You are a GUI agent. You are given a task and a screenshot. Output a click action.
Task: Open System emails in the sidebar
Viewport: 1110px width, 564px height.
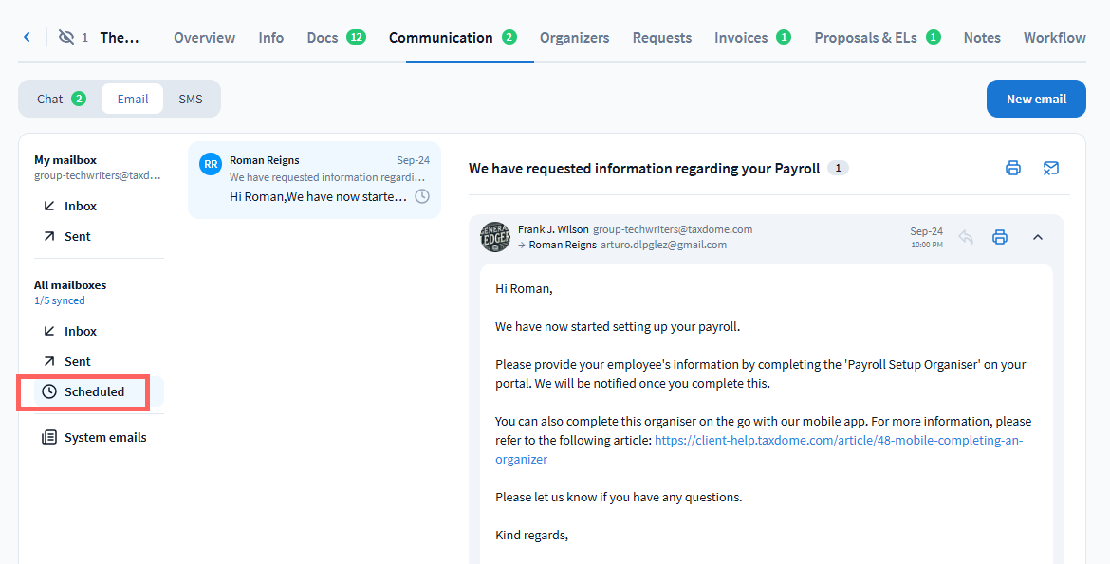click(x=104, y=438)
